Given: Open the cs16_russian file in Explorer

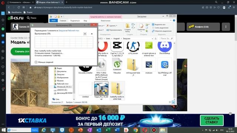Looking at the screenshot, I should [x=133, y=48].
